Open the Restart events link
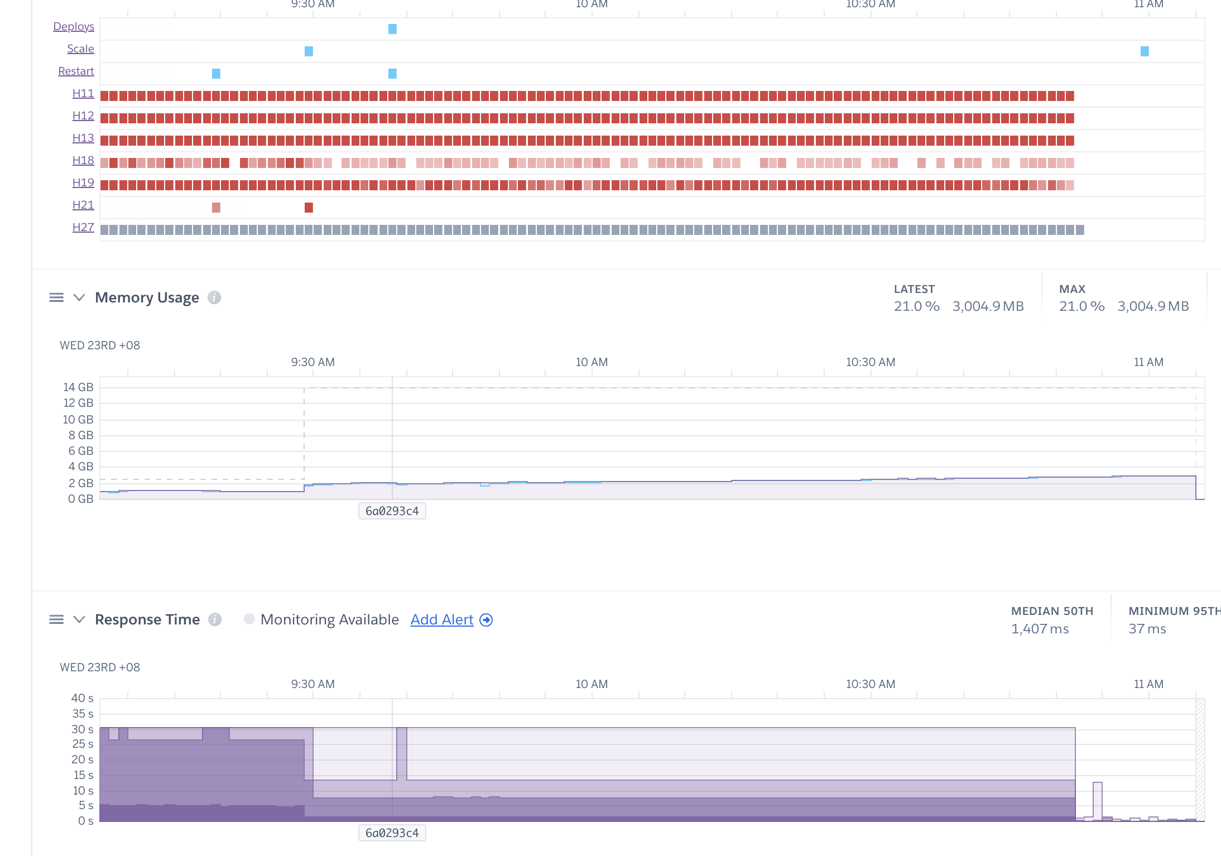 point(76,71)
